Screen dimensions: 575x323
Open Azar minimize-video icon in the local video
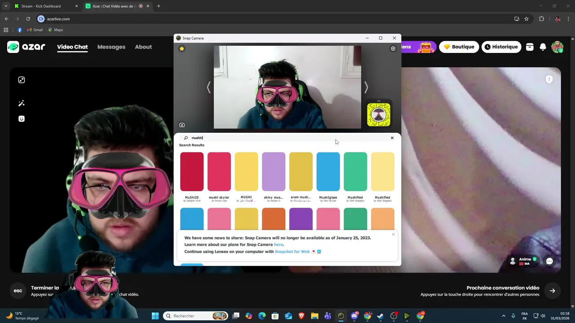tap(22, 80)
